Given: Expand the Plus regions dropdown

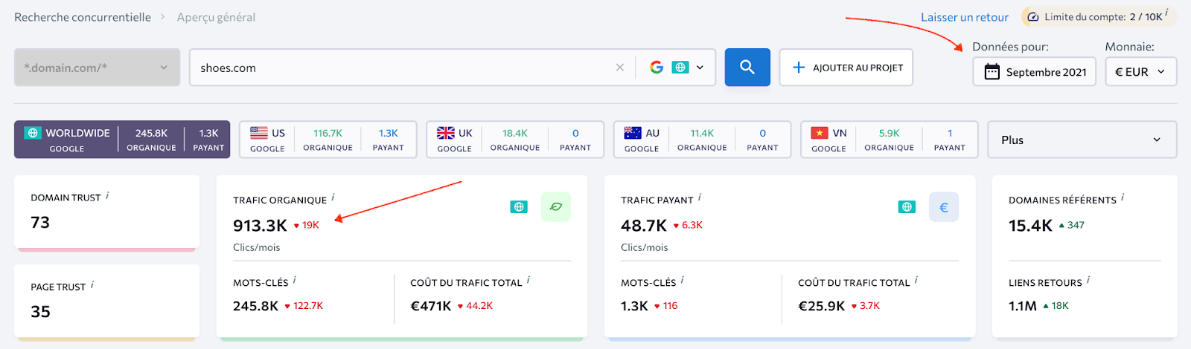Looking at the screenshot, I should (1082, 140).
